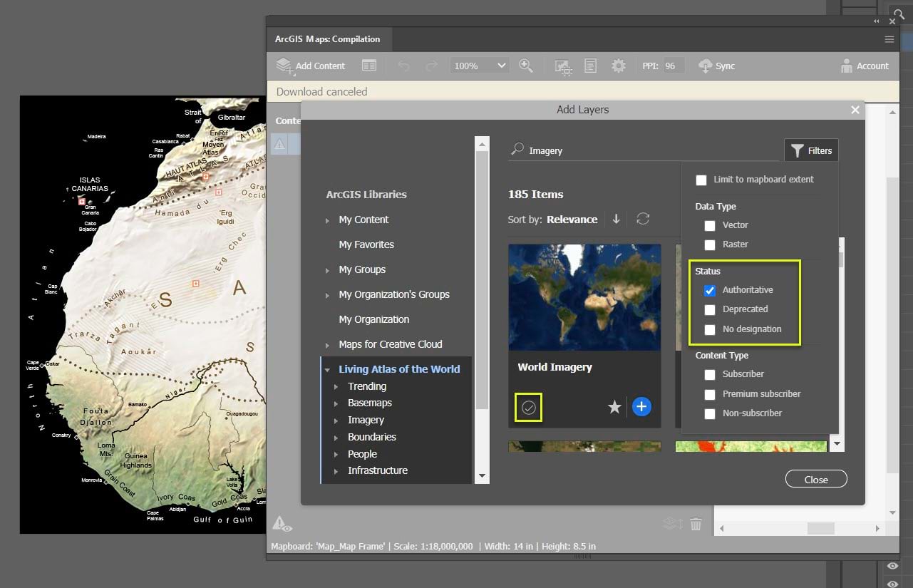Open the Account panel
The image size is (913, 588).
pyautogui.click(x=864, y=66)
